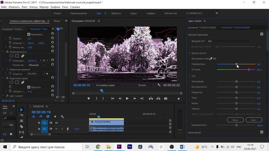269x151 pixels.
Task: Show more workspaces overflow chevron
Action: [217, 13]
